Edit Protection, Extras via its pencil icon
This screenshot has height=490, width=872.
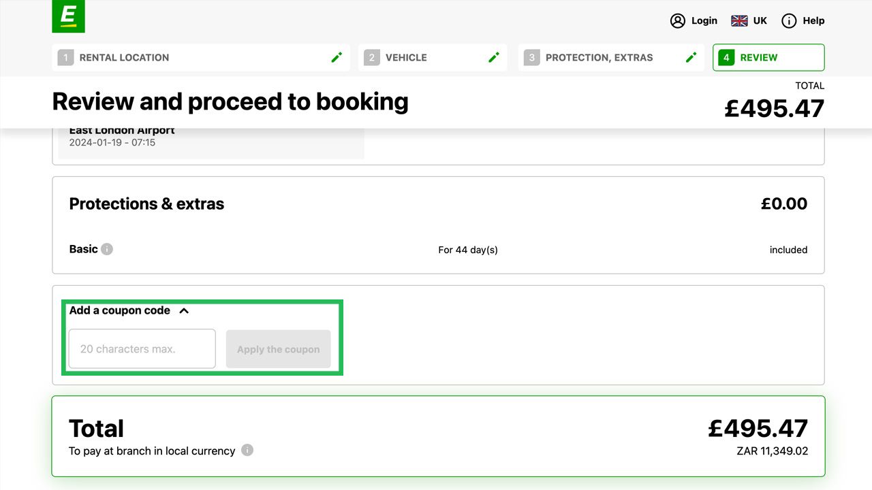pyautogui.click(x=691, y=58)
